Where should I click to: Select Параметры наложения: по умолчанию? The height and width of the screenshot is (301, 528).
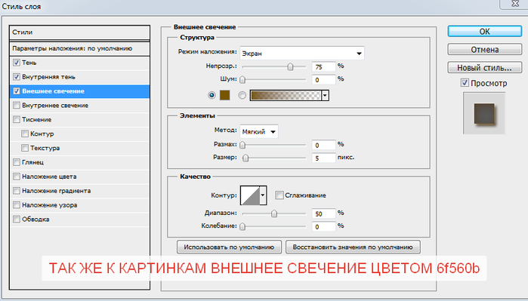80,49
